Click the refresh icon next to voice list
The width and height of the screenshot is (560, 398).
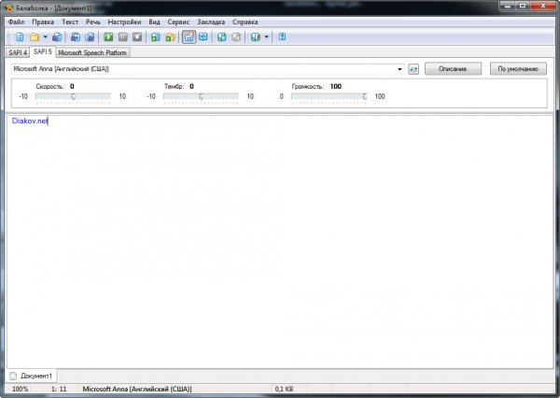(413, 69)
